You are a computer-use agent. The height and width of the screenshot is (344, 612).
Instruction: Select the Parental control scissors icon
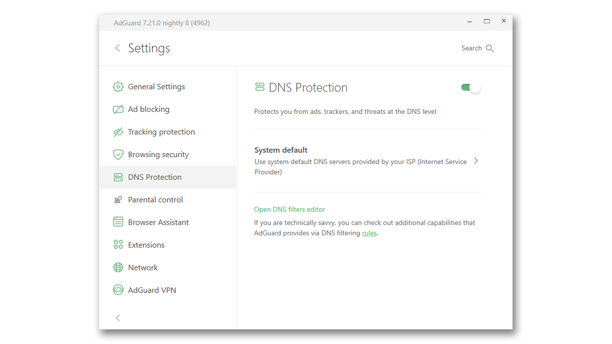coord(118,199)
